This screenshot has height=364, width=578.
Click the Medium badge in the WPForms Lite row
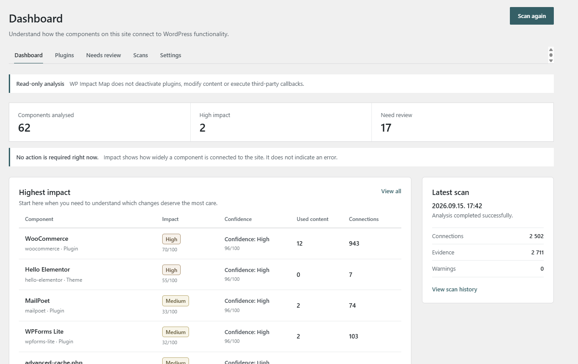pyautogui.click(x=175, y=332)
